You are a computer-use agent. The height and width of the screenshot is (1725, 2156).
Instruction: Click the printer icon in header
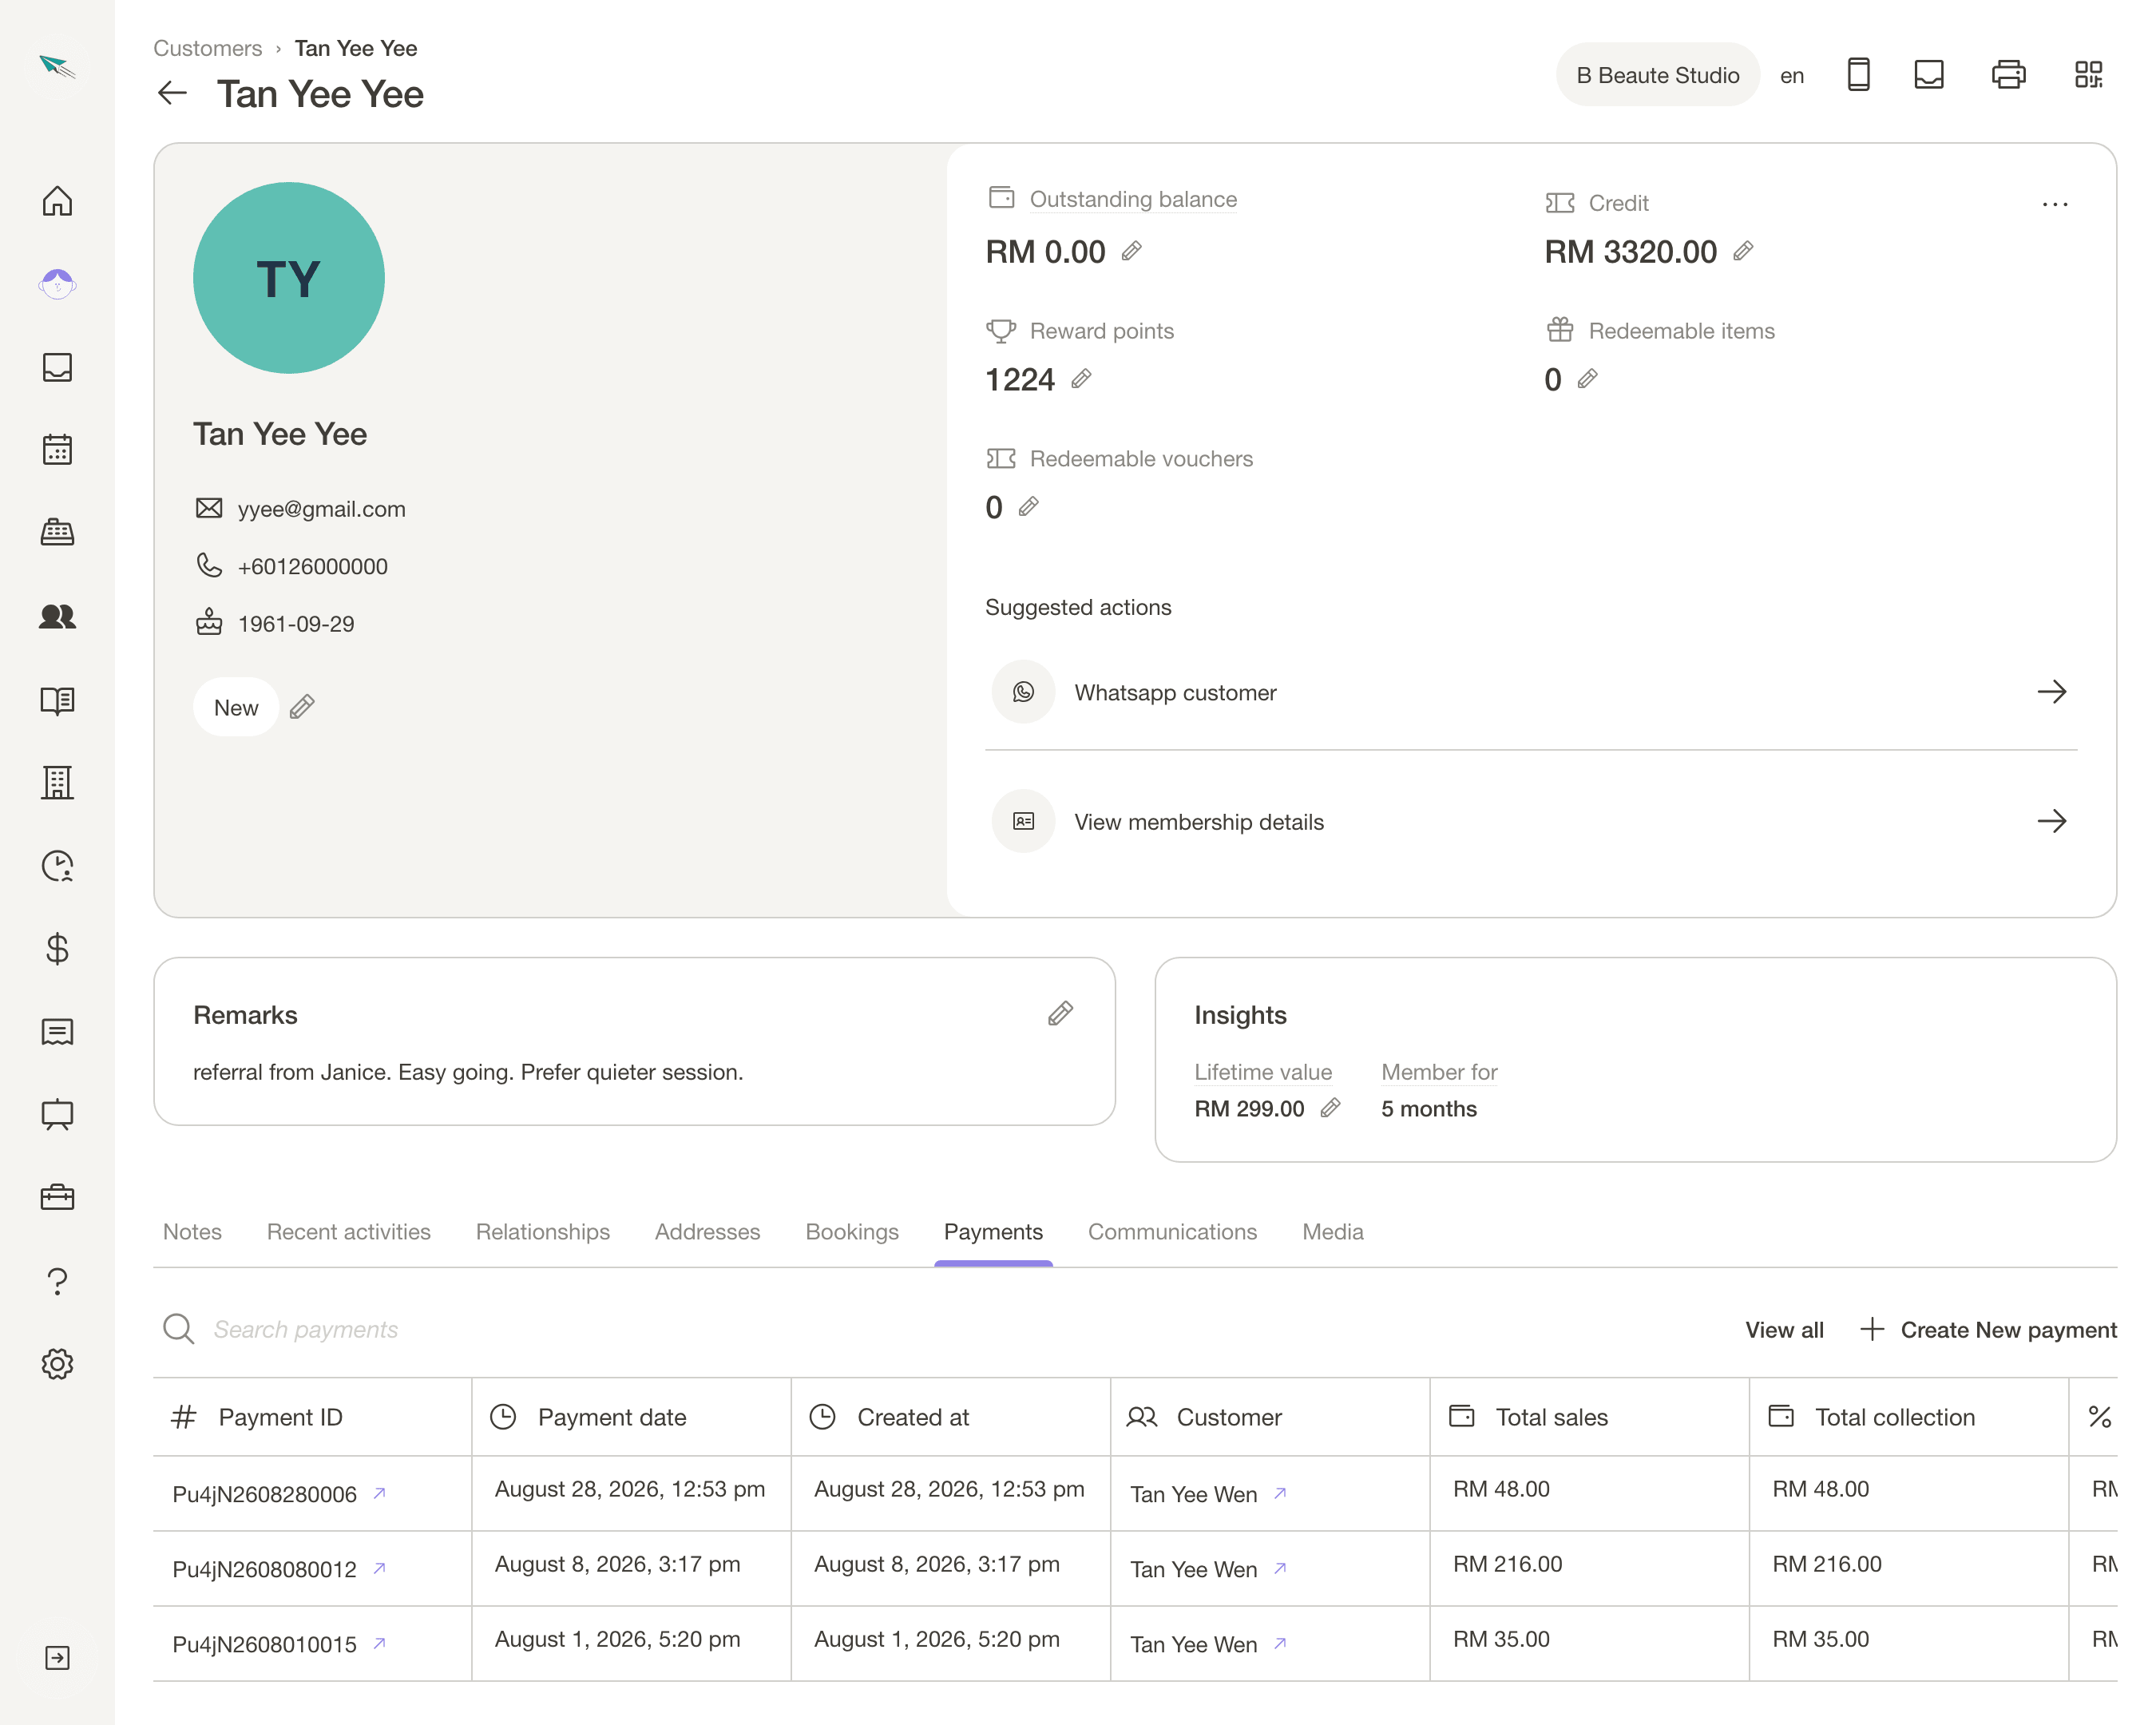pyautogui.click(x=2008, y=75)
